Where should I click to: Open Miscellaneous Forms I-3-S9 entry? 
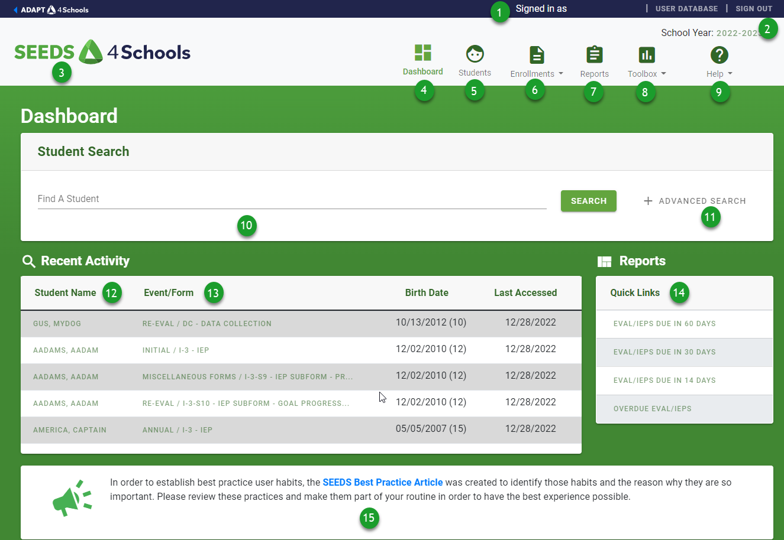[x=247, y=377]
